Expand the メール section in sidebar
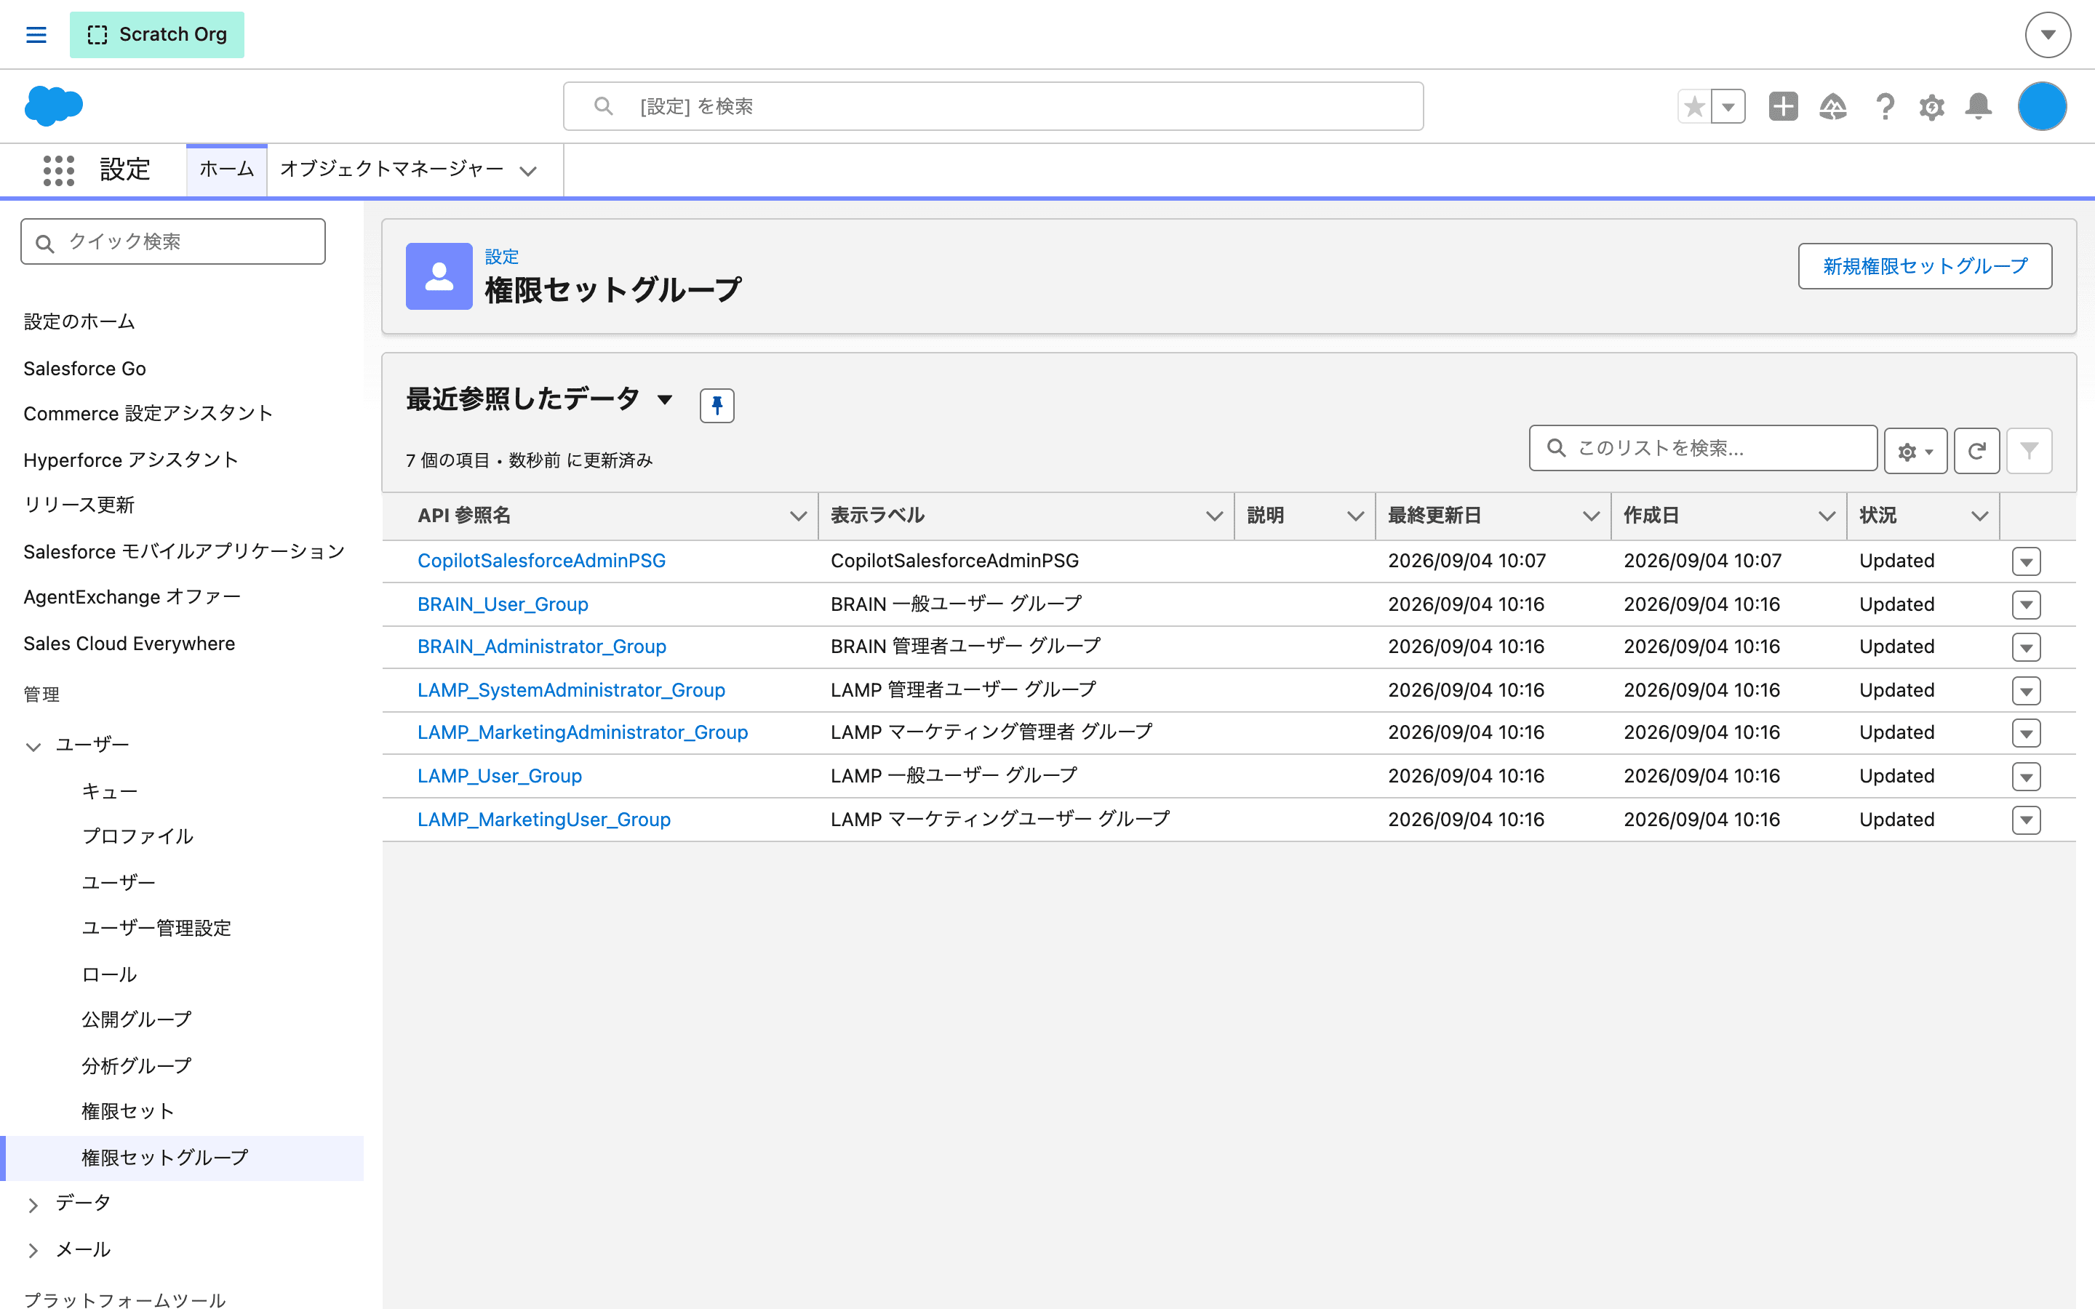 [x=33, y=1250]
